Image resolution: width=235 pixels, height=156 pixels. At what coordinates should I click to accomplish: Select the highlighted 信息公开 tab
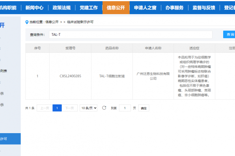click(116, 7)
